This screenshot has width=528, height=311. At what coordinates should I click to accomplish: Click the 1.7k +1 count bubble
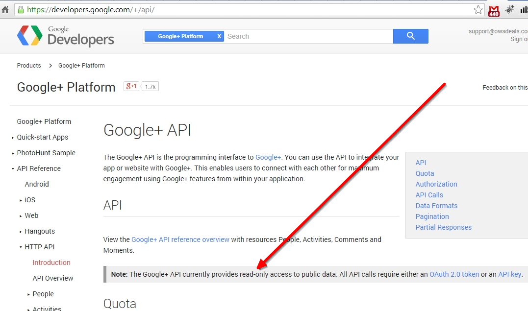(150, 87)
